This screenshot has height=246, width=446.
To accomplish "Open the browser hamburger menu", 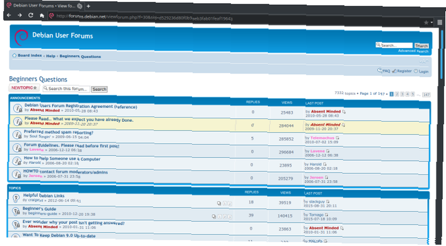I will click(x=440, y=22).
